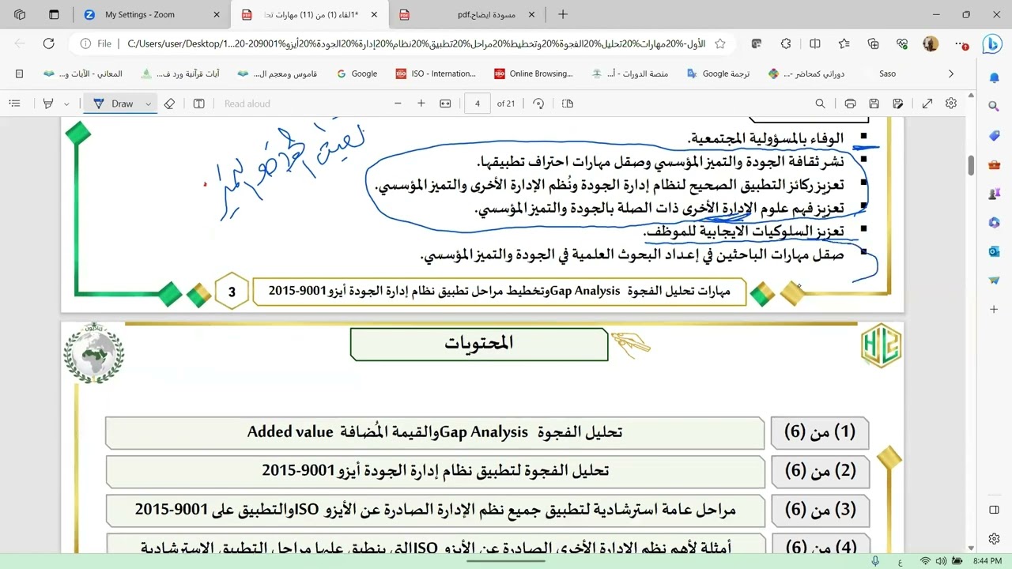Open volume control in system tray

click(941, 560)
